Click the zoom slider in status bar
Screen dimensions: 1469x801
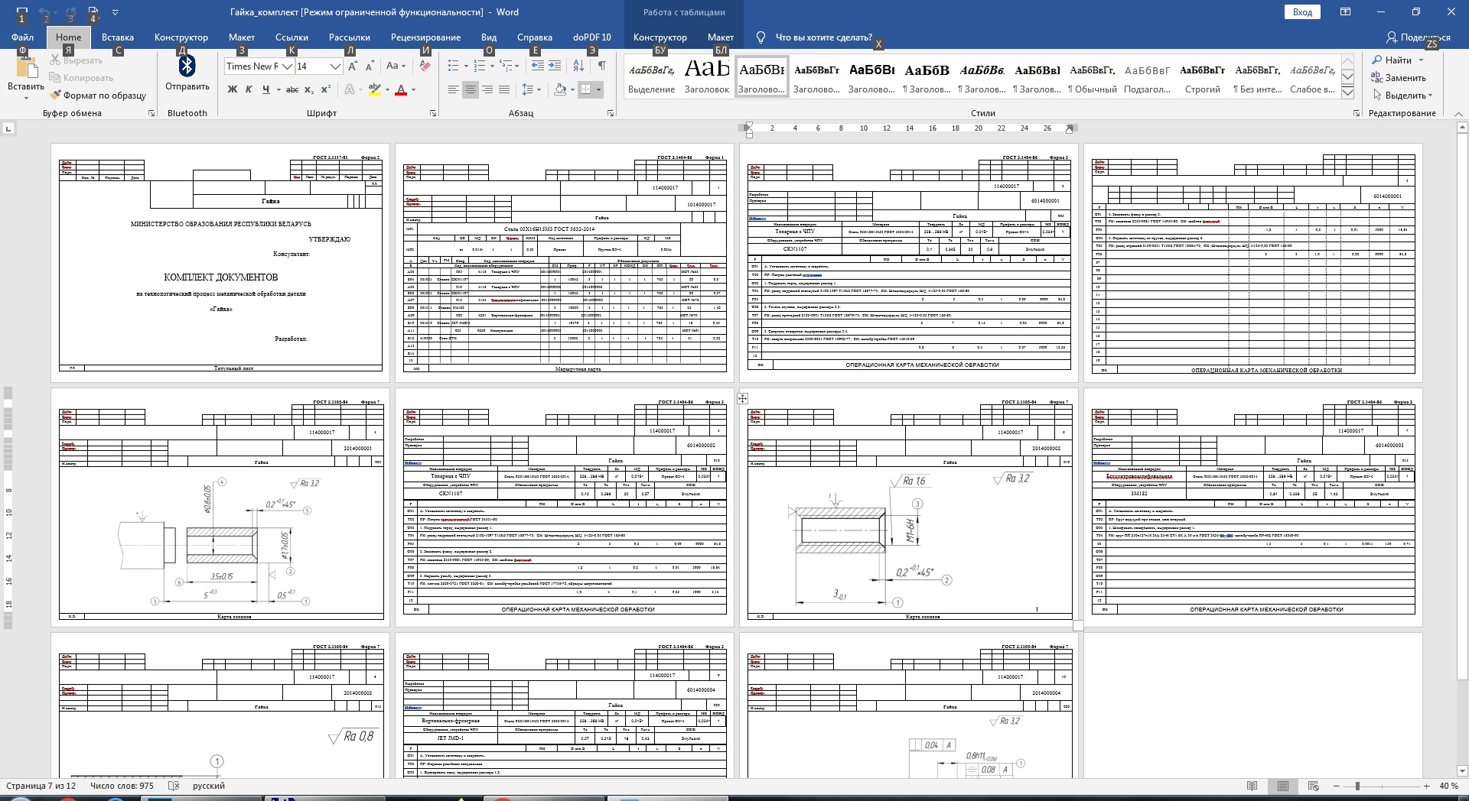(x=1357, y=786)
